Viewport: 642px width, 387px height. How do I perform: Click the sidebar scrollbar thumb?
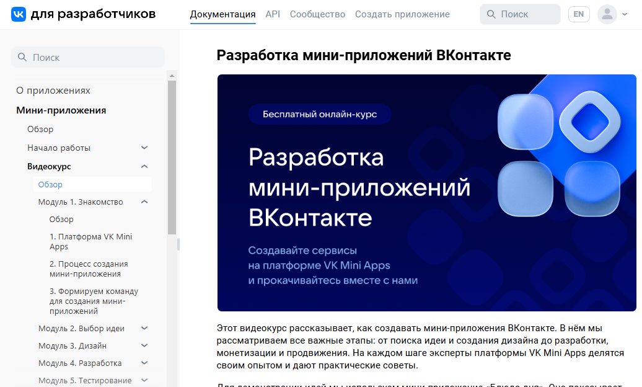click(172, 158)
